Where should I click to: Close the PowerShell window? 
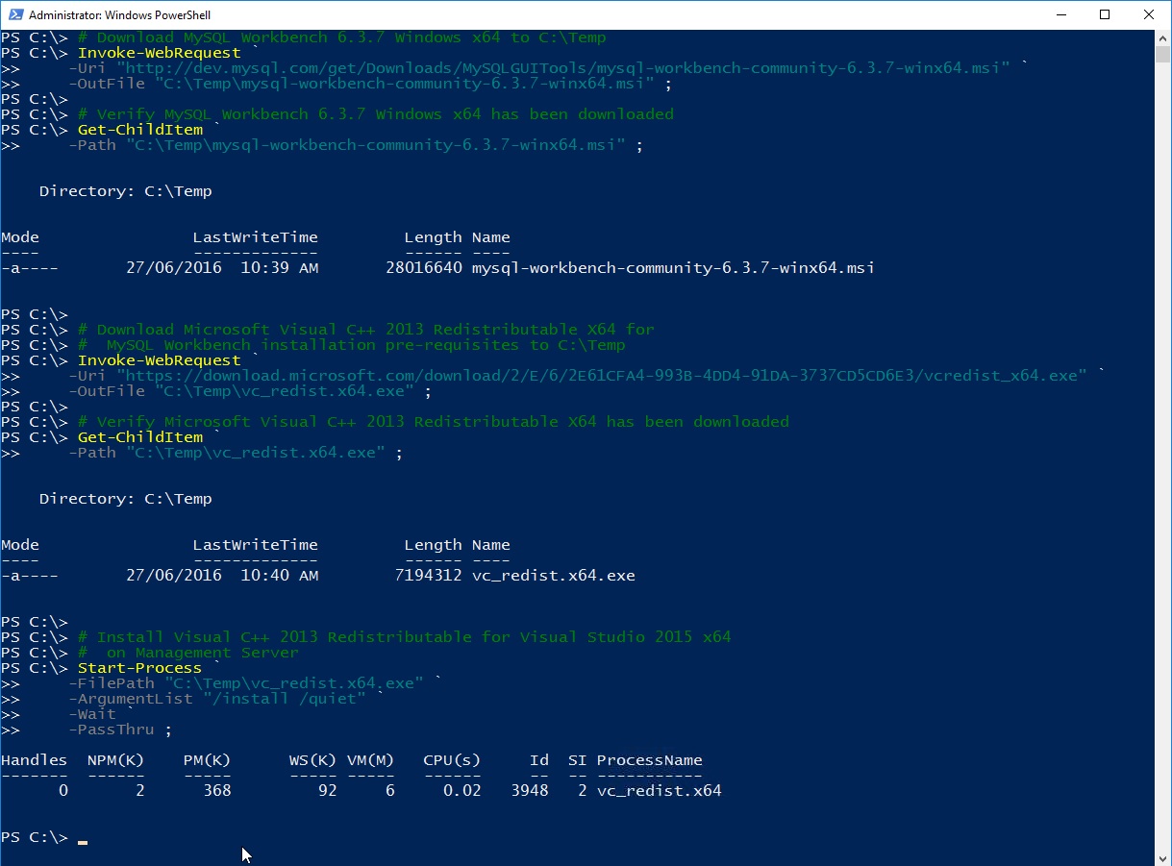coord(1149,14)
